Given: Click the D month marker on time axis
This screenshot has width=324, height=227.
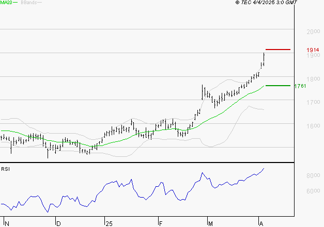Looking at the screenshot, I should (x=58, y=224).
